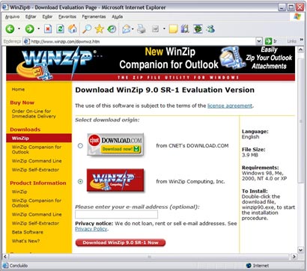Screen dimensions: 307x271
Task: Click the CNET Download.com logo image
Action: [x=115, y=144]
